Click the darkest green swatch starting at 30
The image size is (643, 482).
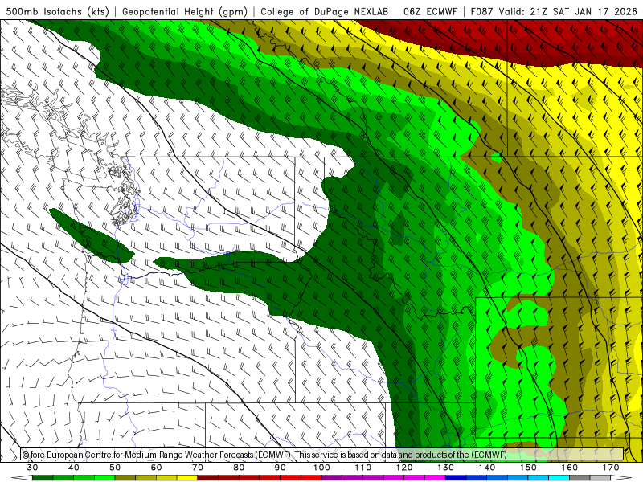43,478
